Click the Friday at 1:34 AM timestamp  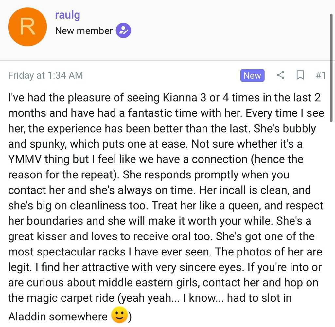pos(45,75)
